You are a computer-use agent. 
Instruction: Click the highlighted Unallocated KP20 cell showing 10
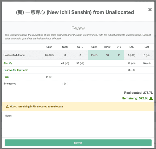tap(107, 55)
